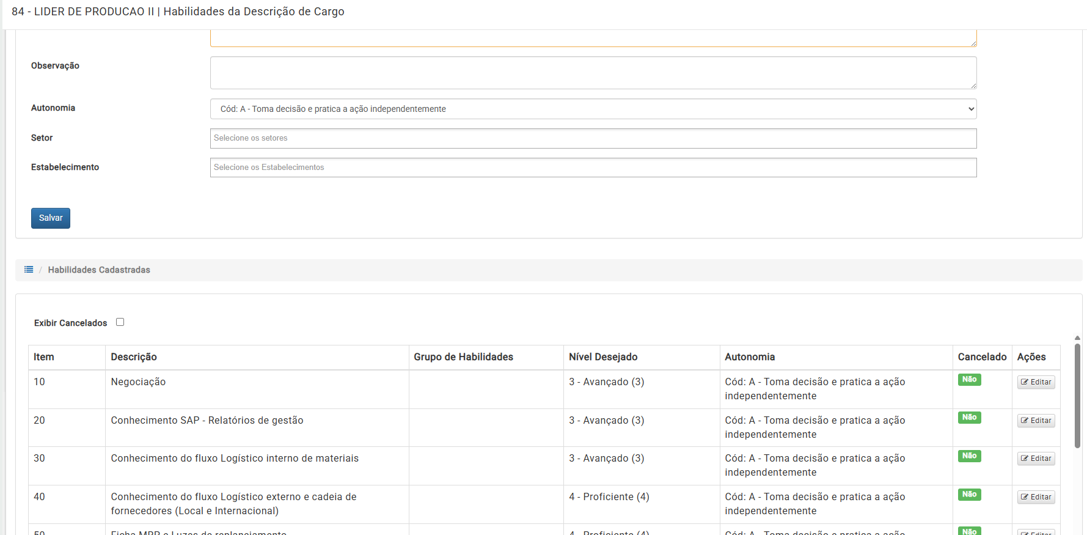Viewport: 1087px width, 535px height.
Task: Click the Habilidades Cadastradas breadcrumb text
Action: coord(99,270)
